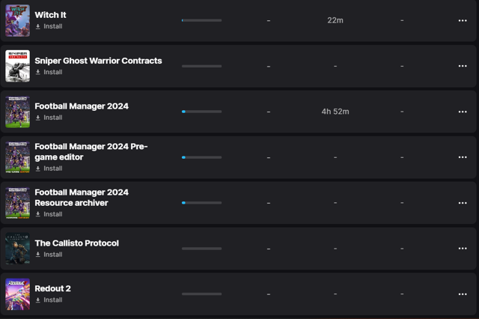Open the Football Manager 2024 Pre-game editor title
The image size is (479, 319).
(x=91, y=152)
